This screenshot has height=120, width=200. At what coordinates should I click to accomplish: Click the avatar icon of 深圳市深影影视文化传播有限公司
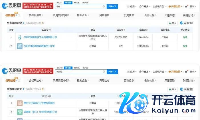20,37
